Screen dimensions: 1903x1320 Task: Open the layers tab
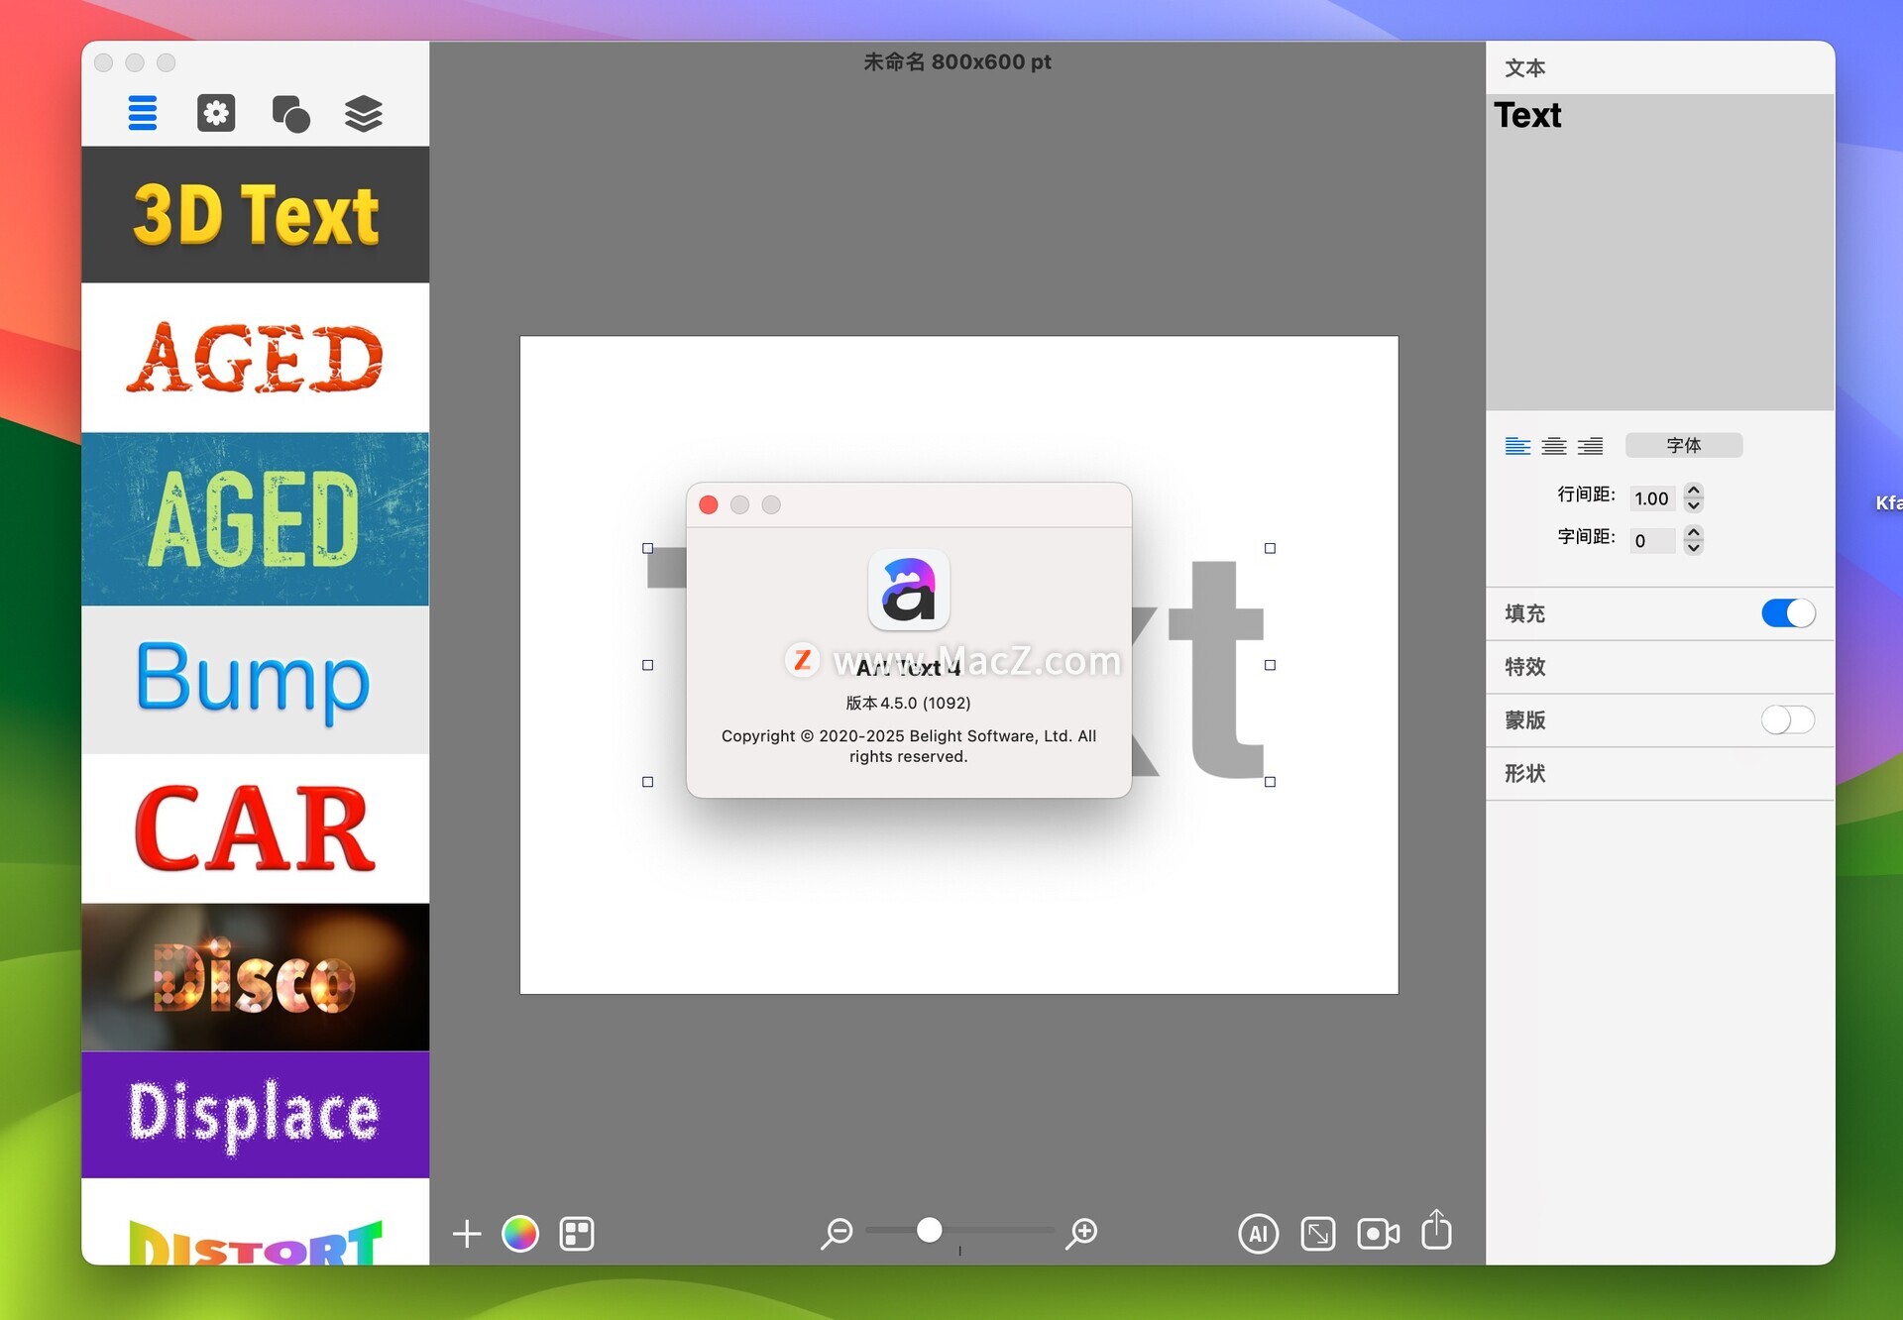coord(364,113)
